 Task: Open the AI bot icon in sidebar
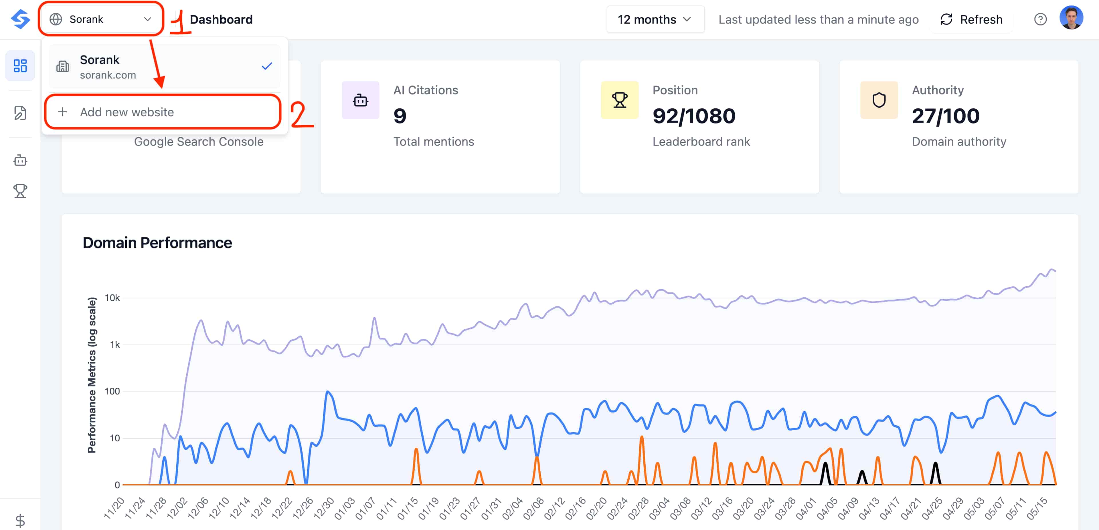(20, 160)
